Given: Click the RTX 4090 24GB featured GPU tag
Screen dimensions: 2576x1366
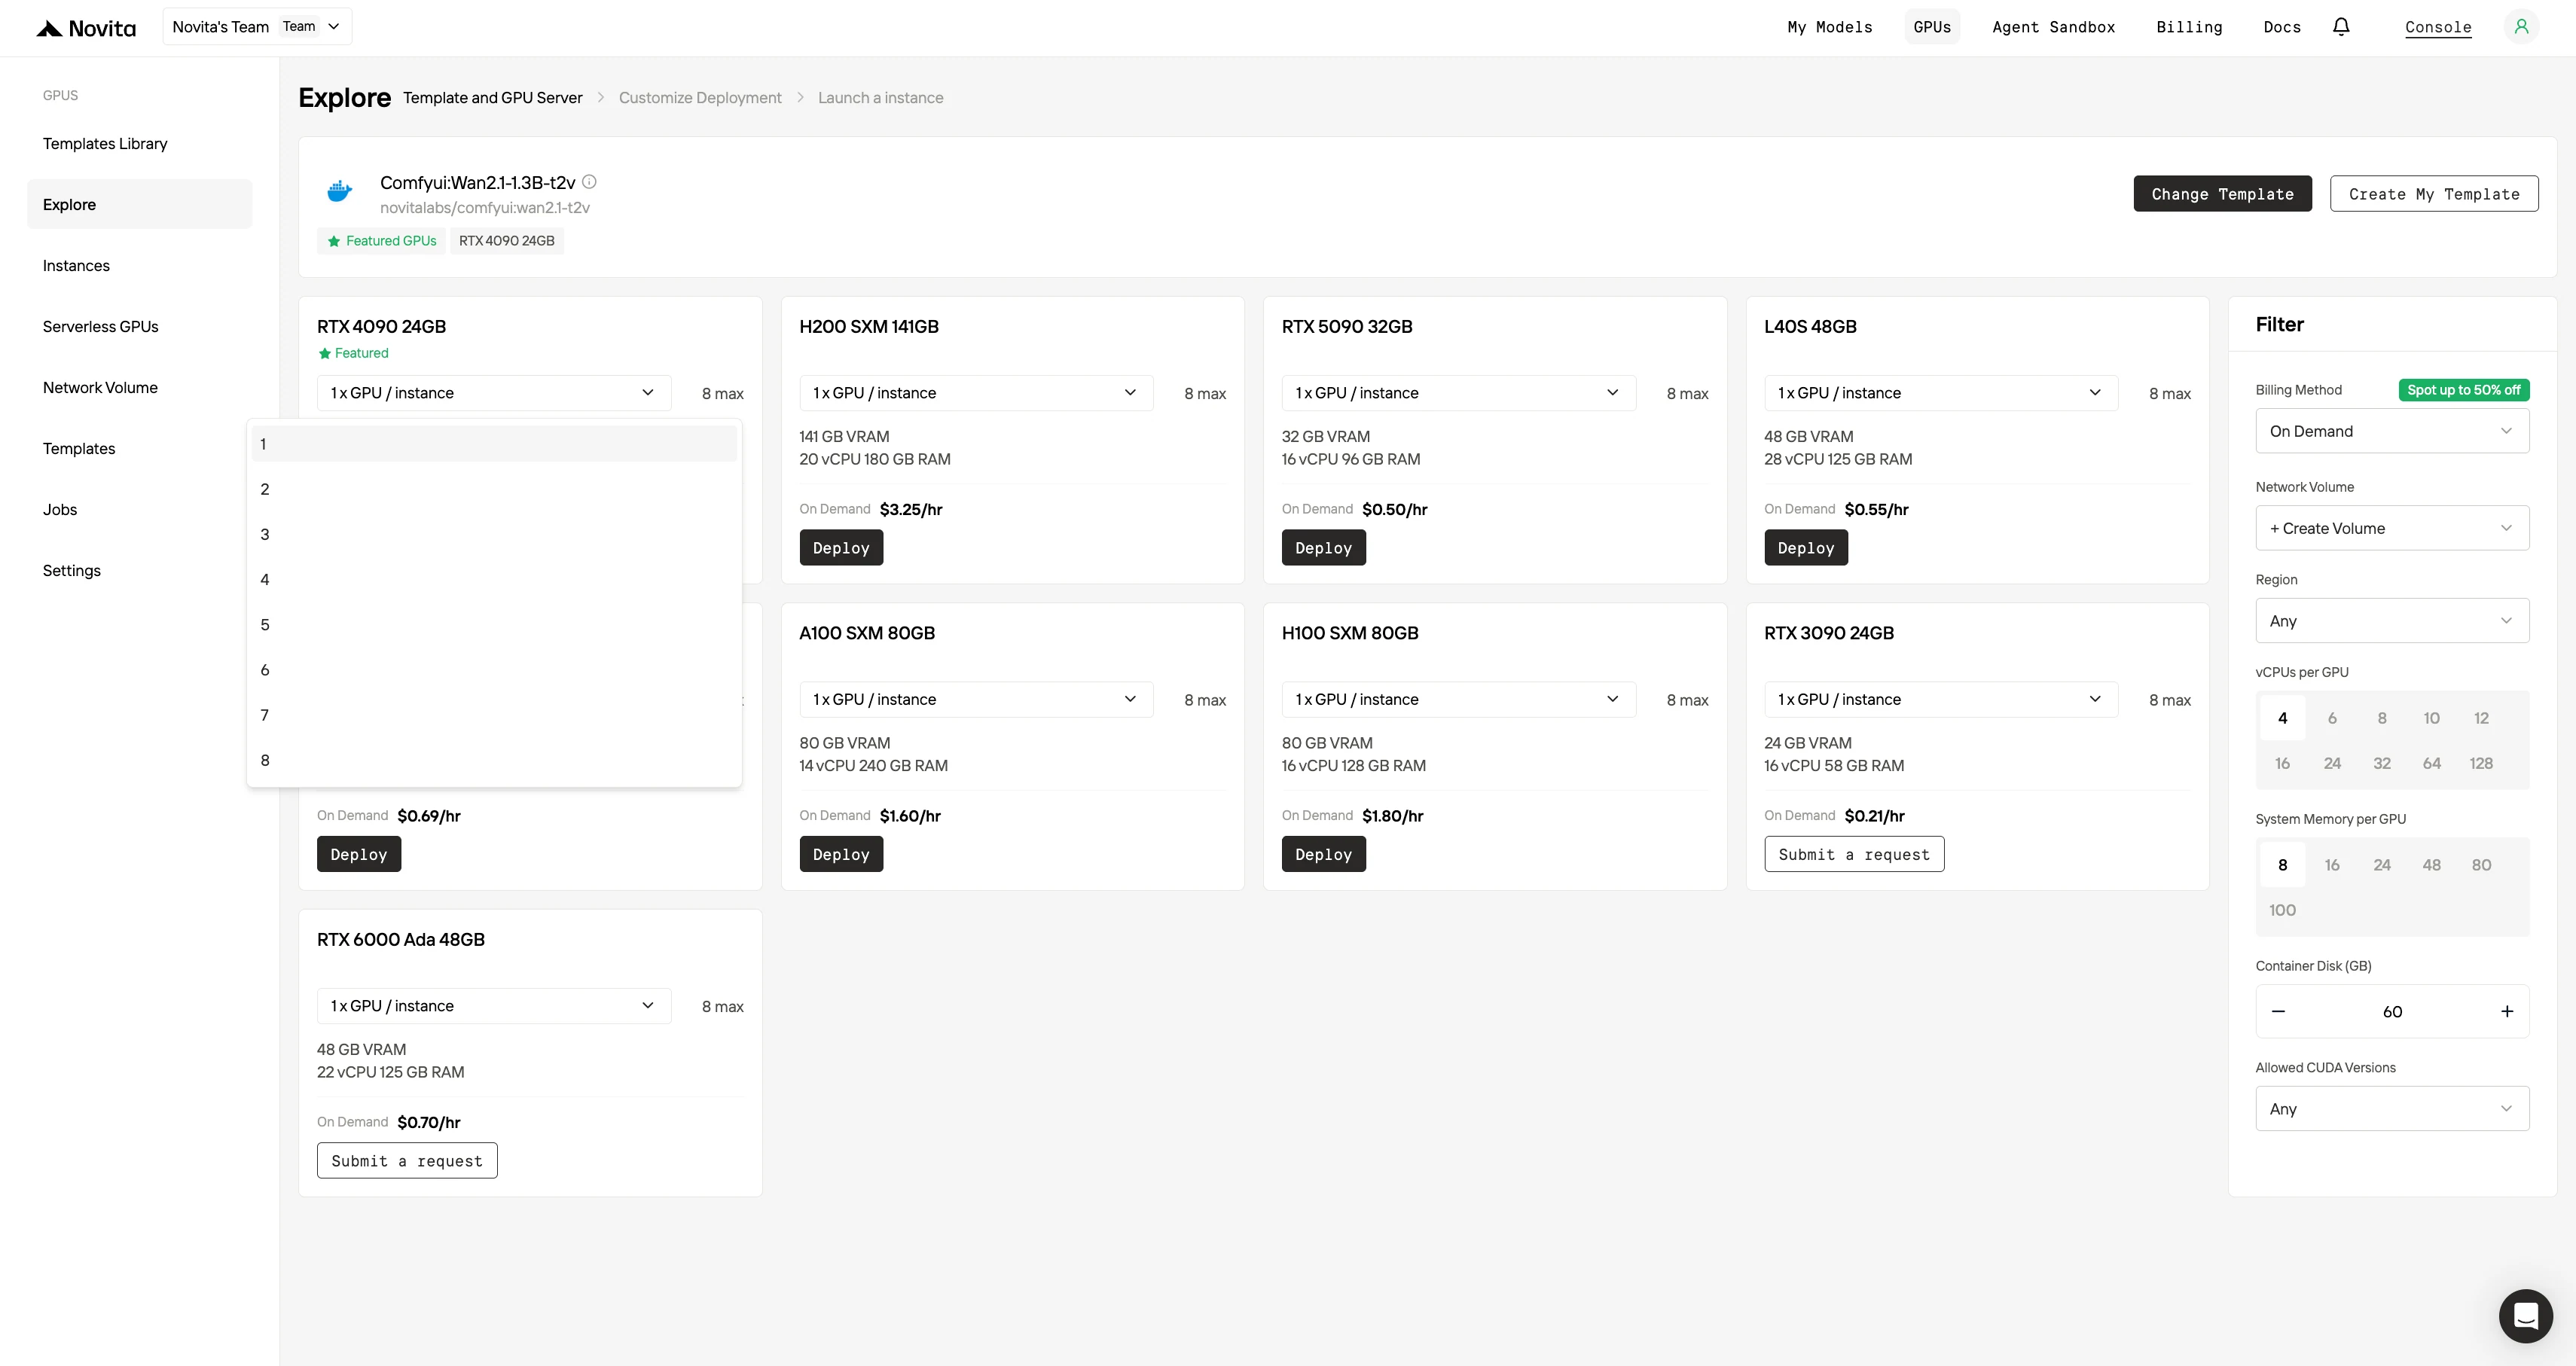Looking at the screenshot, I should [x=507, y=241].
